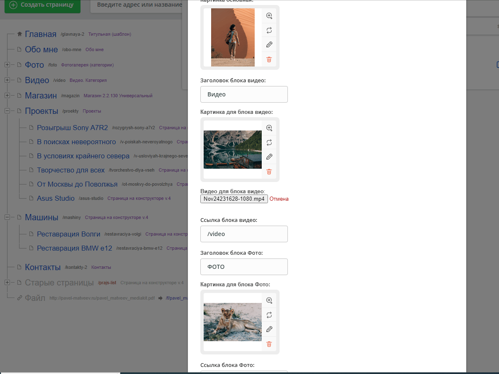Click the Фотогалерея (категории) page type
Screen dimensions: 499x374
click(88, 65)
